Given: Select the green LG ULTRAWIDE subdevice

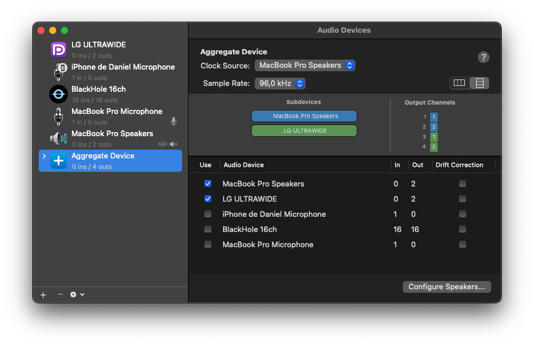Looking at the screenshot, I should pyautogui.click(x=304, y=130).
